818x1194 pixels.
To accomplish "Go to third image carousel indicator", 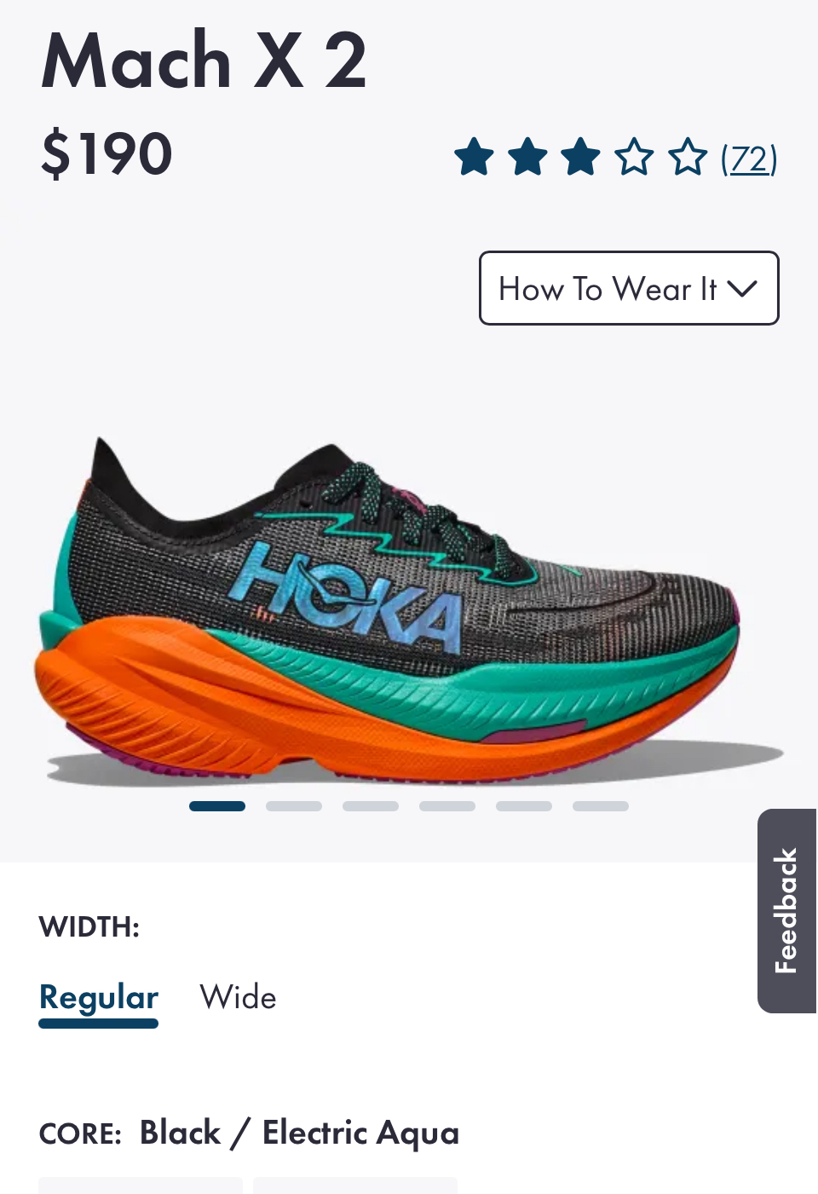I will 371,806.
